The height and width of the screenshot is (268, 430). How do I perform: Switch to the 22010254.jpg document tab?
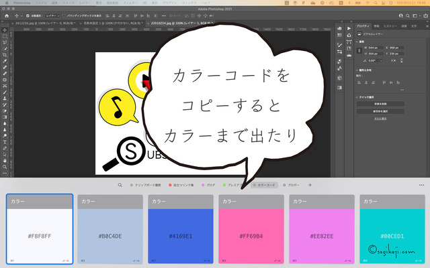tap(181, 23)
